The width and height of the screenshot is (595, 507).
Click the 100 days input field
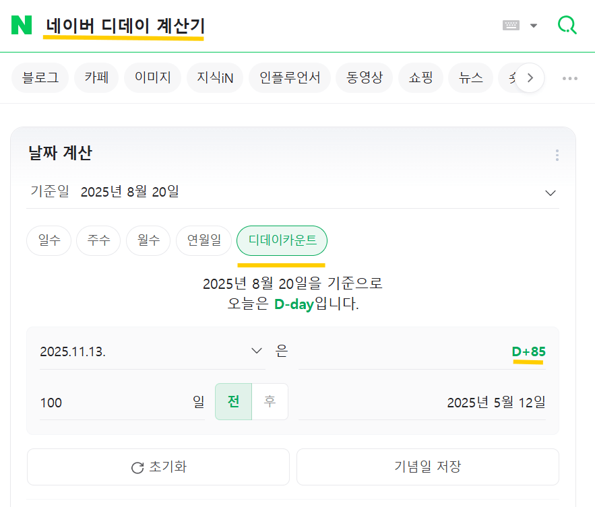click(x=101, y=402)
